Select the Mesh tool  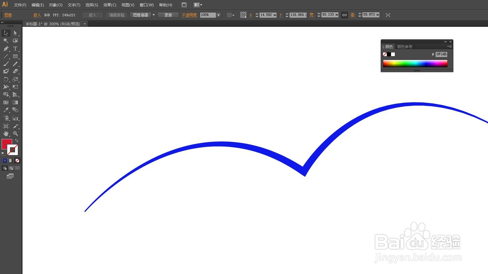click(6, 102)
